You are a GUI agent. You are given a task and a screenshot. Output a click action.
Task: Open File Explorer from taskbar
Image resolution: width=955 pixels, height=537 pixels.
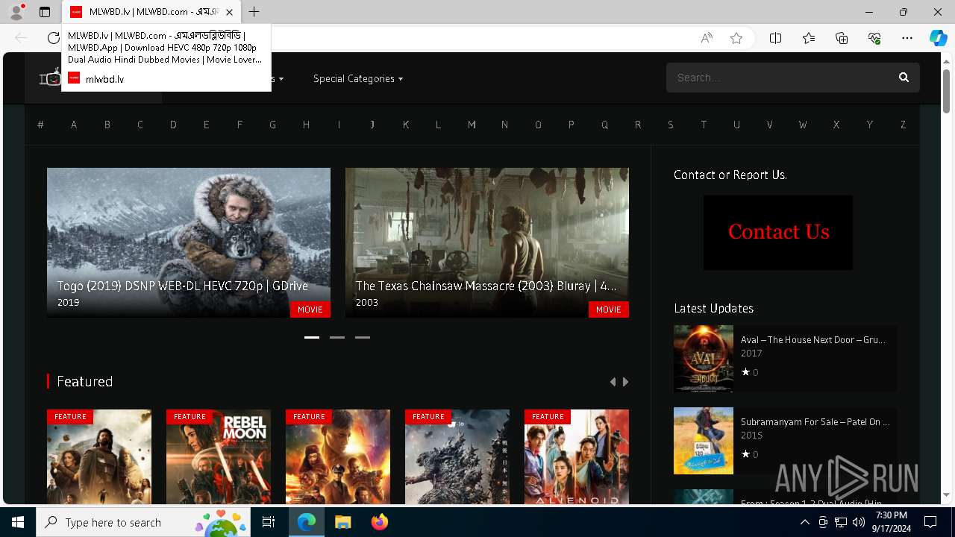(342, 522)
